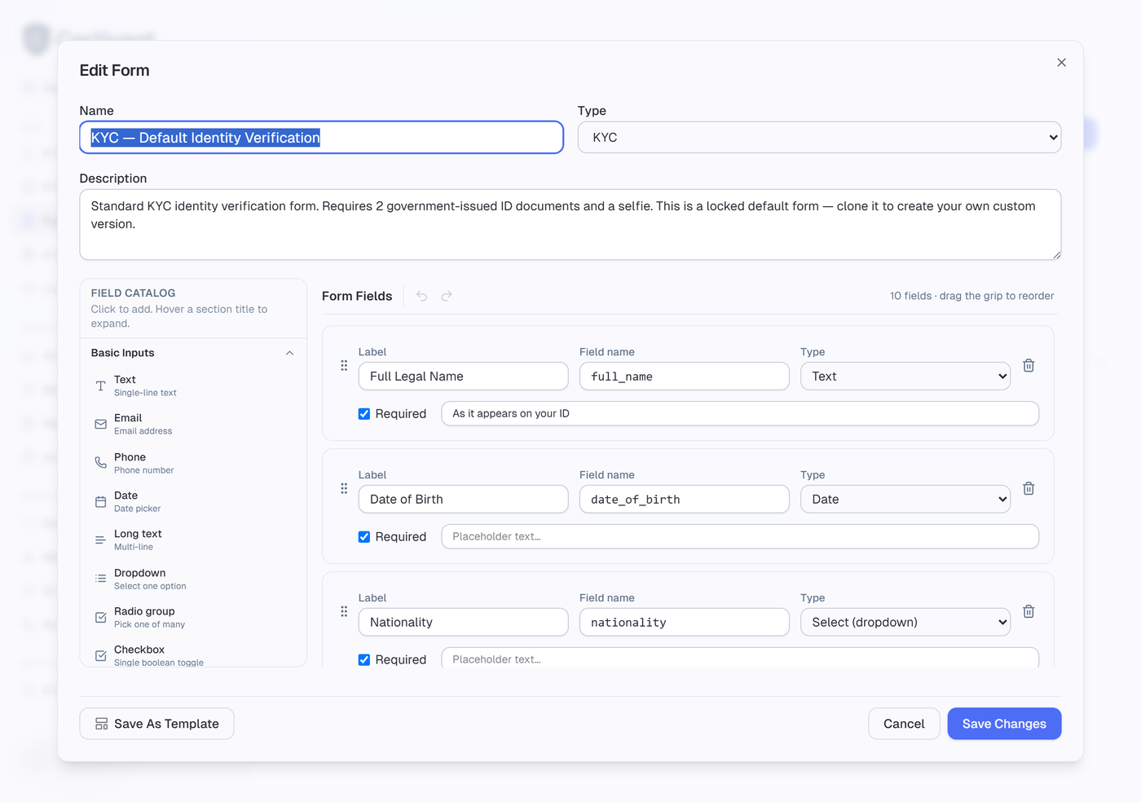Click the 'As it appears on your ID' placeholder input
1141x802 pixels.
click(x=740, y=414)
